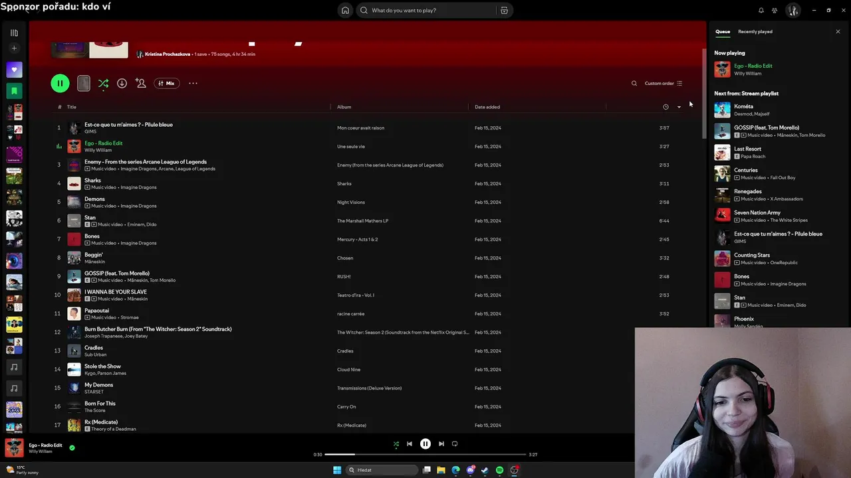The width and height of the screenshot is (851, 478).
Task: Select Counting Stars in the queue
Action: [752, 255]
